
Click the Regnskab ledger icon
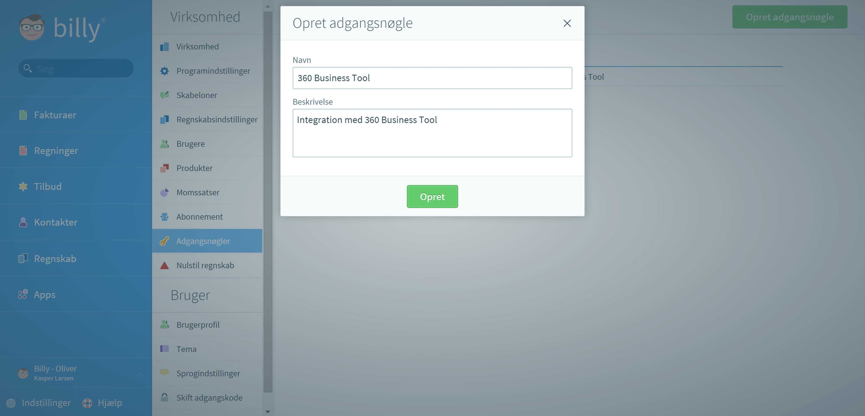pyautogui.click(x=23, y=258)
